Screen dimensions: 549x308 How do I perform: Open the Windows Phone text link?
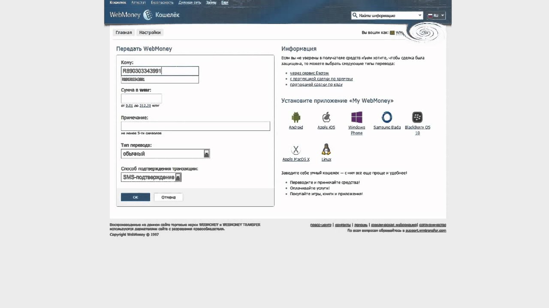[x=356, y=130]
